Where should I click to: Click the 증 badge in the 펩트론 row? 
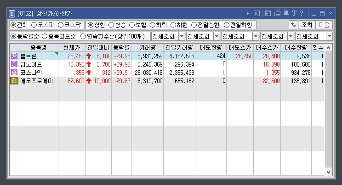pyautogui.click(x=14, y=56)
